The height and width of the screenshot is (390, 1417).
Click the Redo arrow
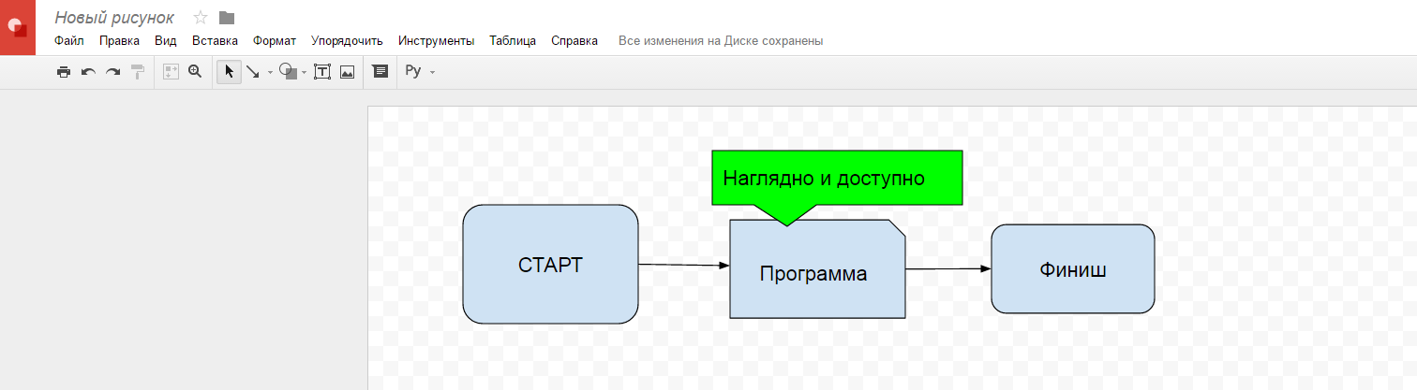coord(112,71)
